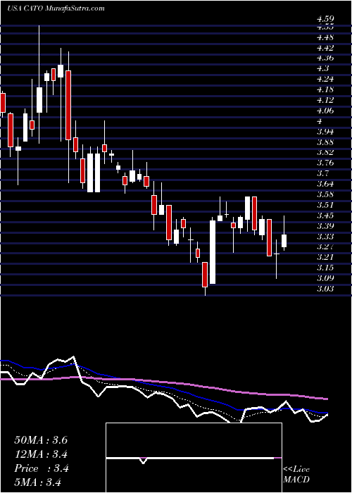Click the 4.59 price axis label
This screenshot has width=352, height=493.
[x=325, y=19]
